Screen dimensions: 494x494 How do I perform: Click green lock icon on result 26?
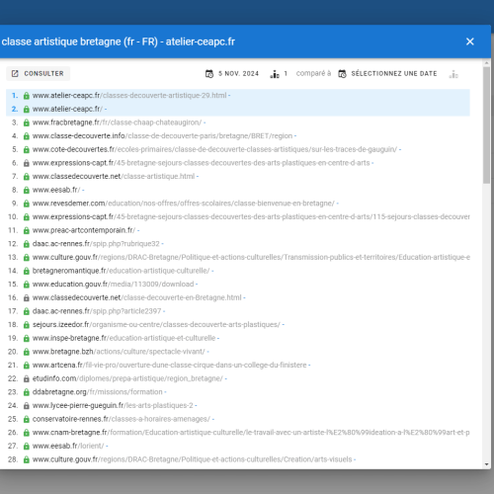[27, 433]
